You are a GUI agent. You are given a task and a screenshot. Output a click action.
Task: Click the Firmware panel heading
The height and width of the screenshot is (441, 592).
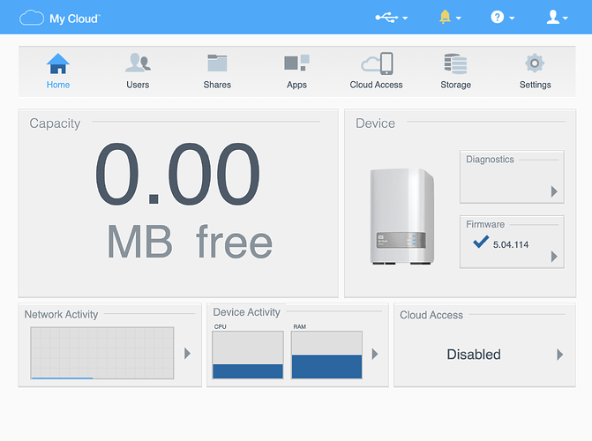click(x=485, y=224)
